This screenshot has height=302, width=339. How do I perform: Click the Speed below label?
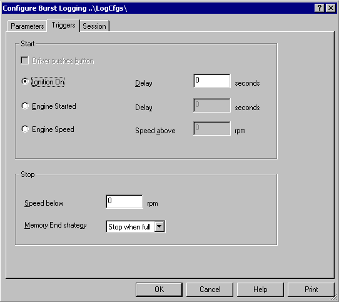click(x=44, y=203)
